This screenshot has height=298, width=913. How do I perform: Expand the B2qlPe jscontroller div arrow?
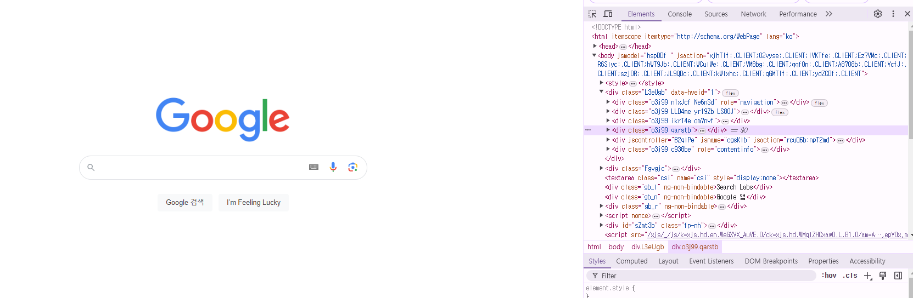click(608, 140)
